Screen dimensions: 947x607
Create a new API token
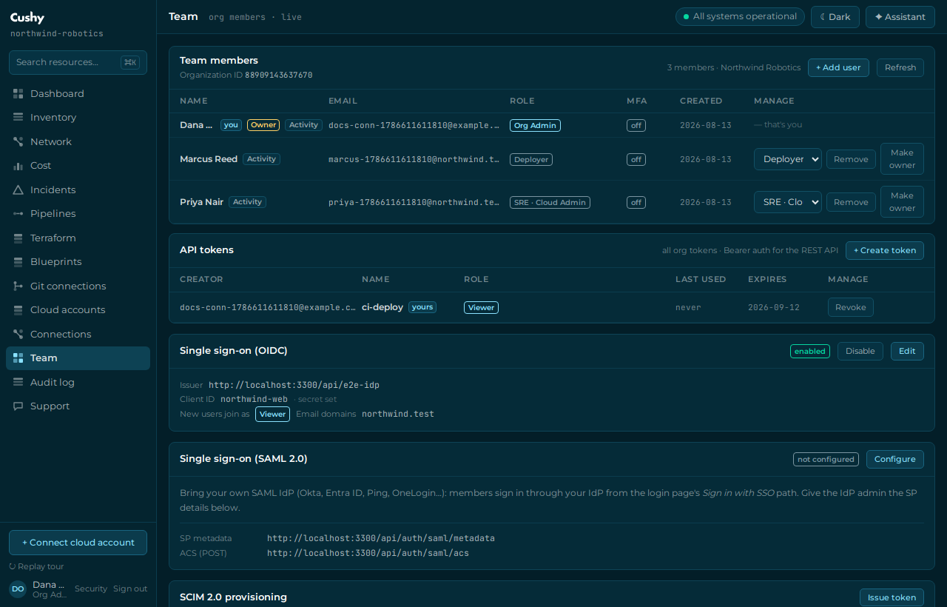point(885,250)
